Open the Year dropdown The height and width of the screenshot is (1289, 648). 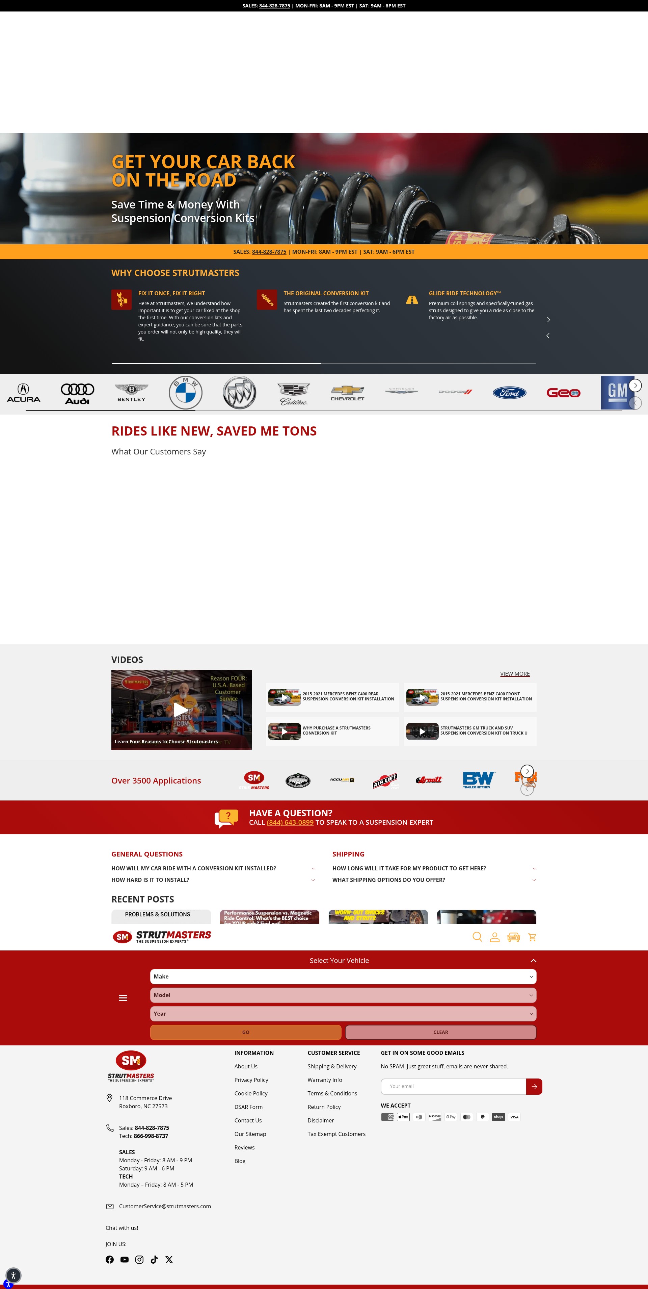click(343, 1013)
